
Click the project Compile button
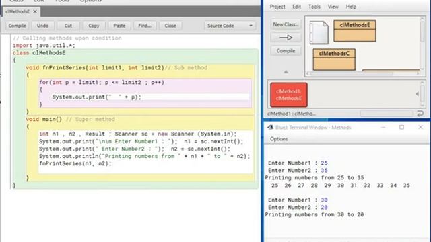coord(286,51)
